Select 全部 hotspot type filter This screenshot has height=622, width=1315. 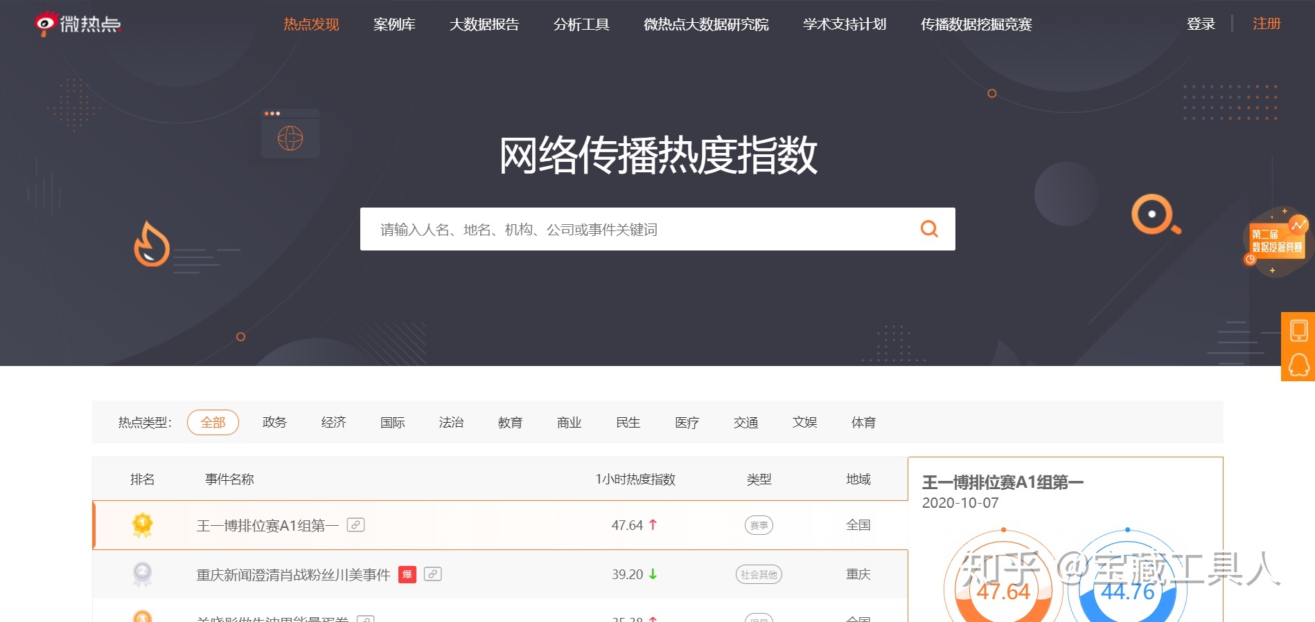click(213, 422)
